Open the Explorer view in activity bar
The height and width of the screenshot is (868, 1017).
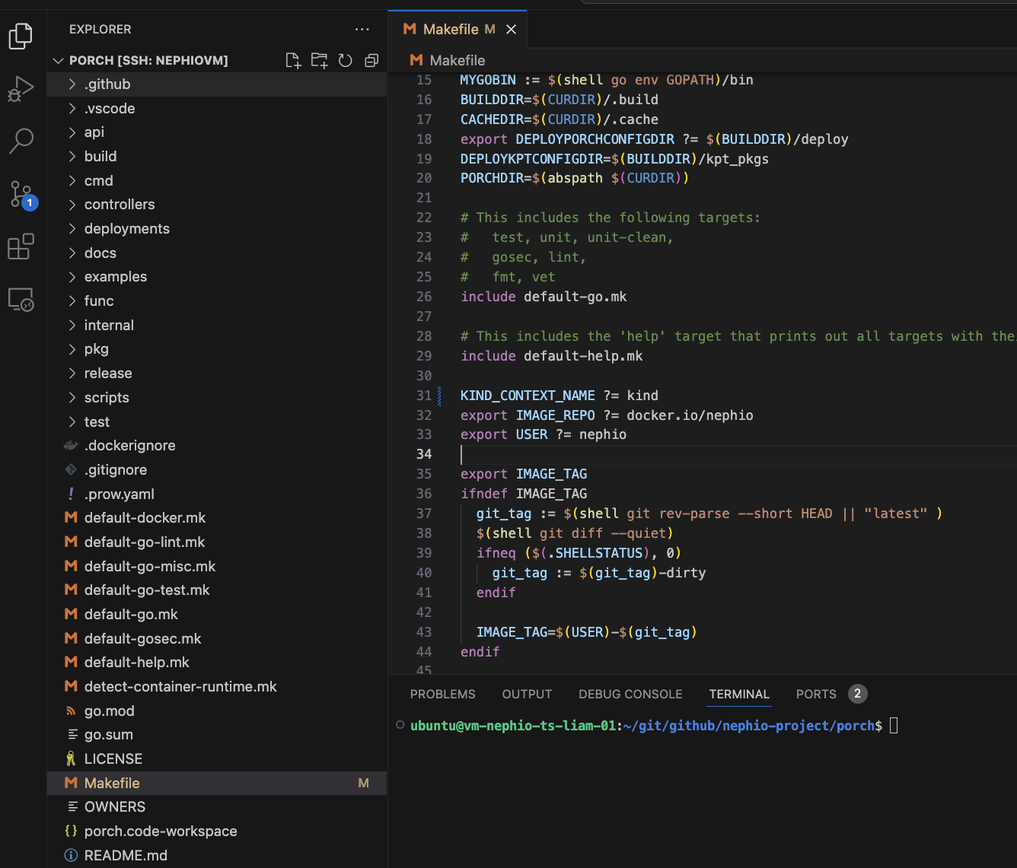click(21, 36)
